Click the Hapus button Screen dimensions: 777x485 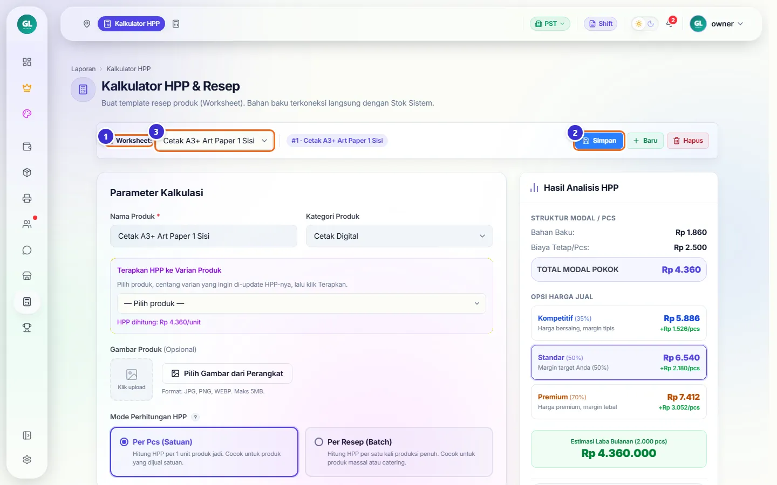[x=688, y=141]
